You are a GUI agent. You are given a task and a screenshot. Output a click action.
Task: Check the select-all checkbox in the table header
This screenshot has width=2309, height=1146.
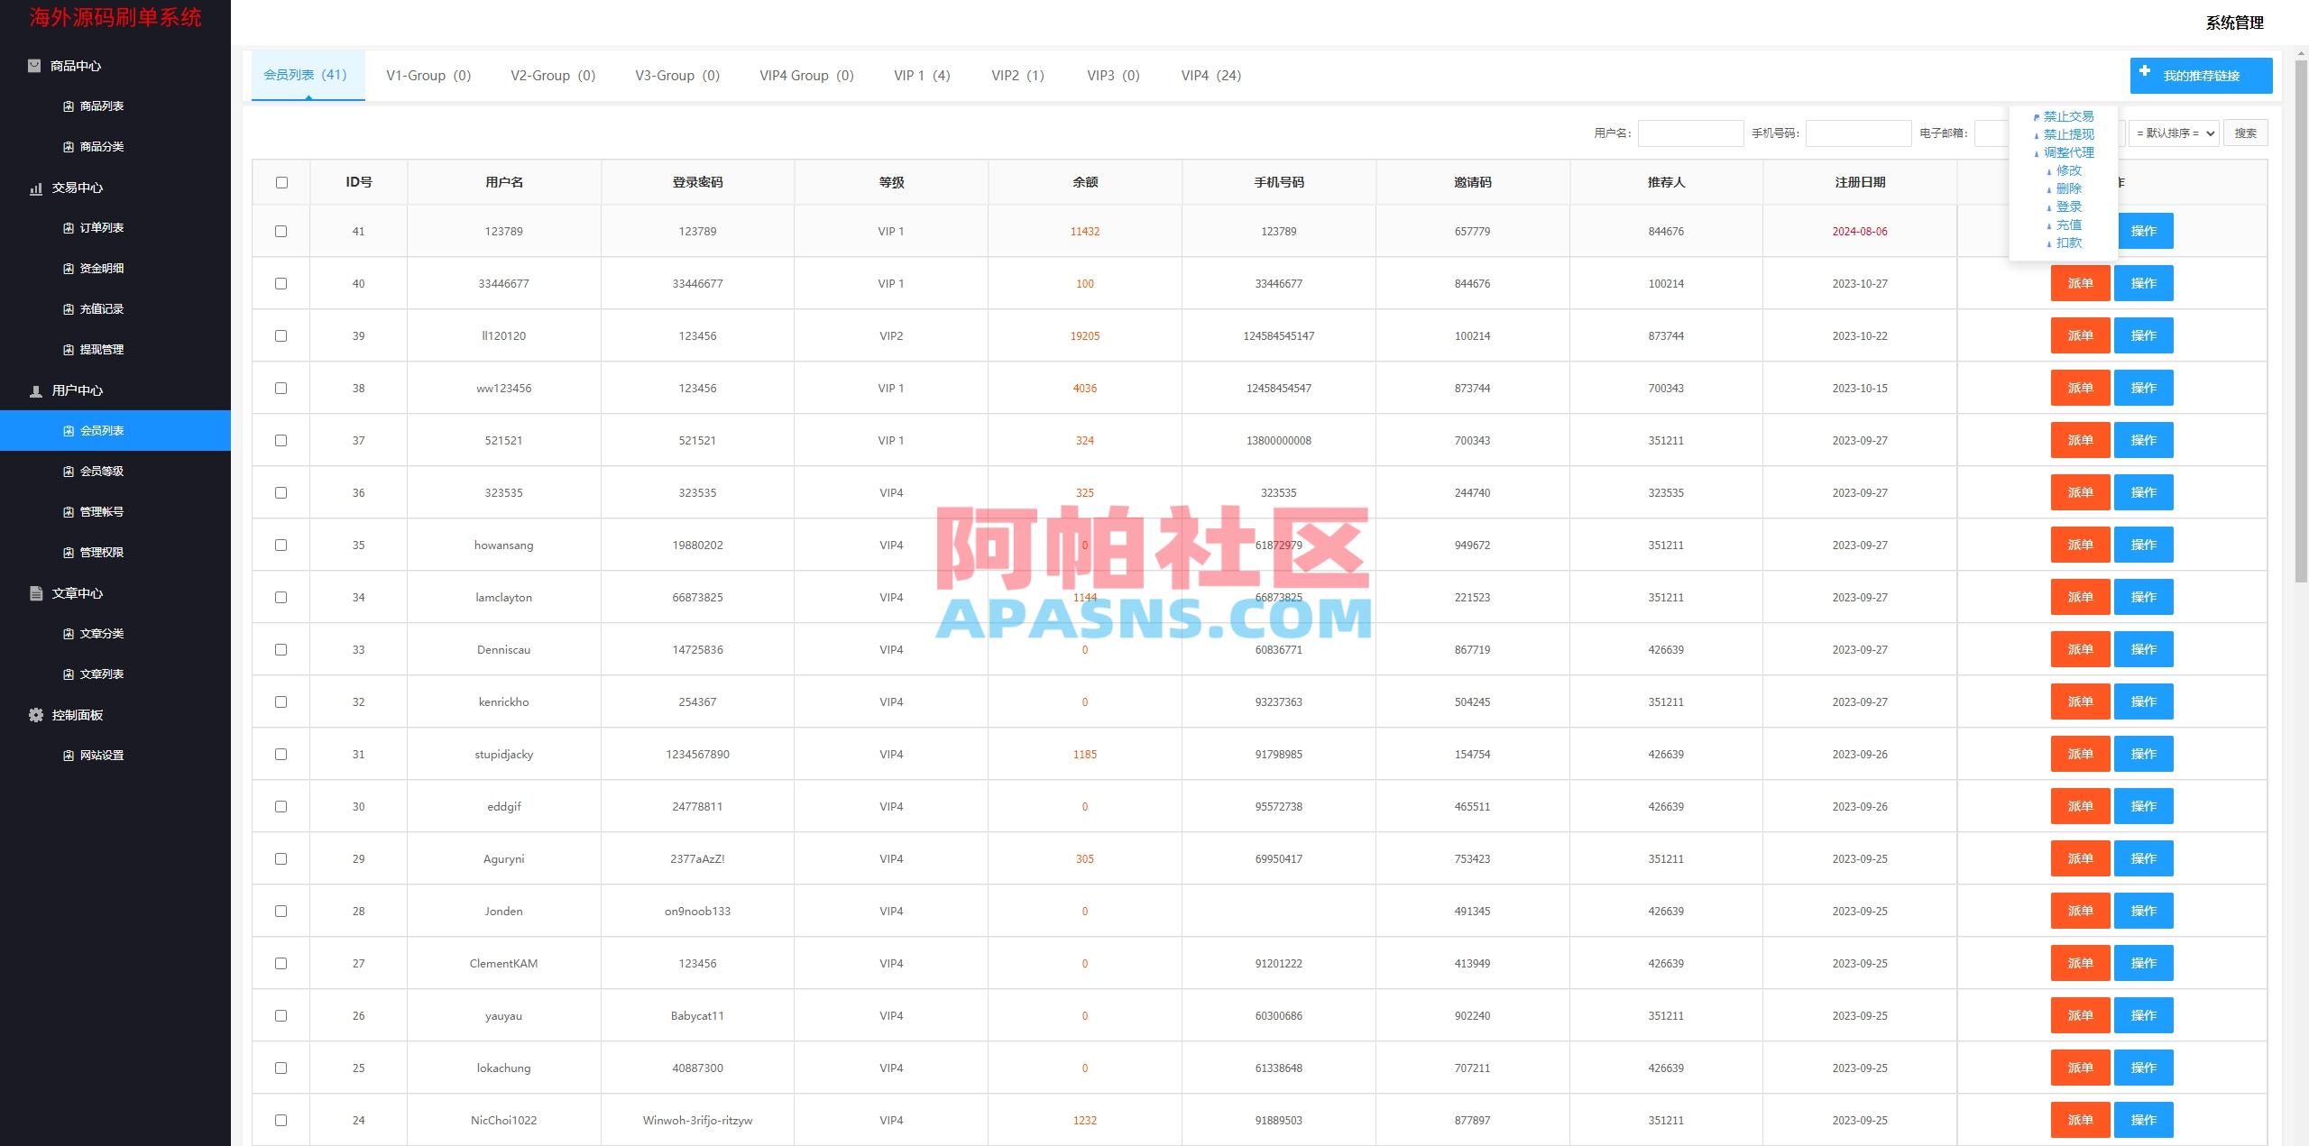click(281, 181)
